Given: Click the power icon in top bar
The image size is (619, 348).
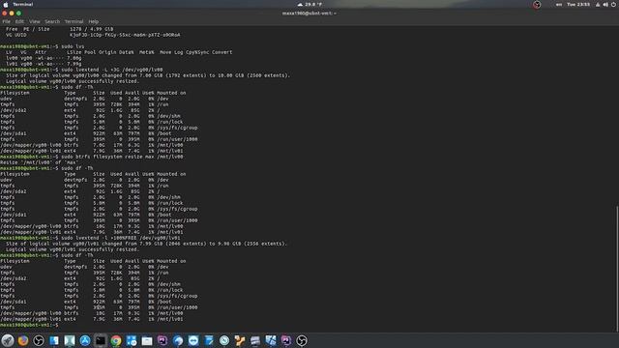Looking at the screenshot, I should click(x=613, y=4).
